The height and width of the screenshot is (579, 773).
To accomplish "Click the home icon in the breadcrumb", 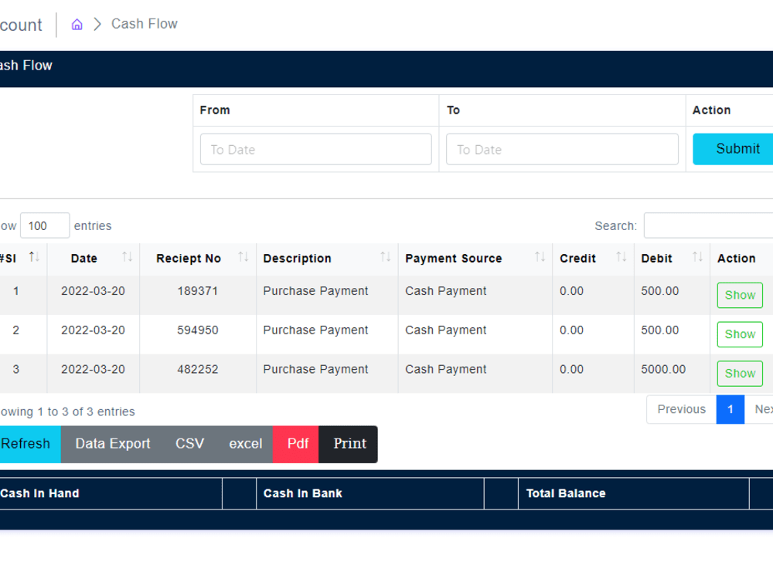I will point(77,24).
